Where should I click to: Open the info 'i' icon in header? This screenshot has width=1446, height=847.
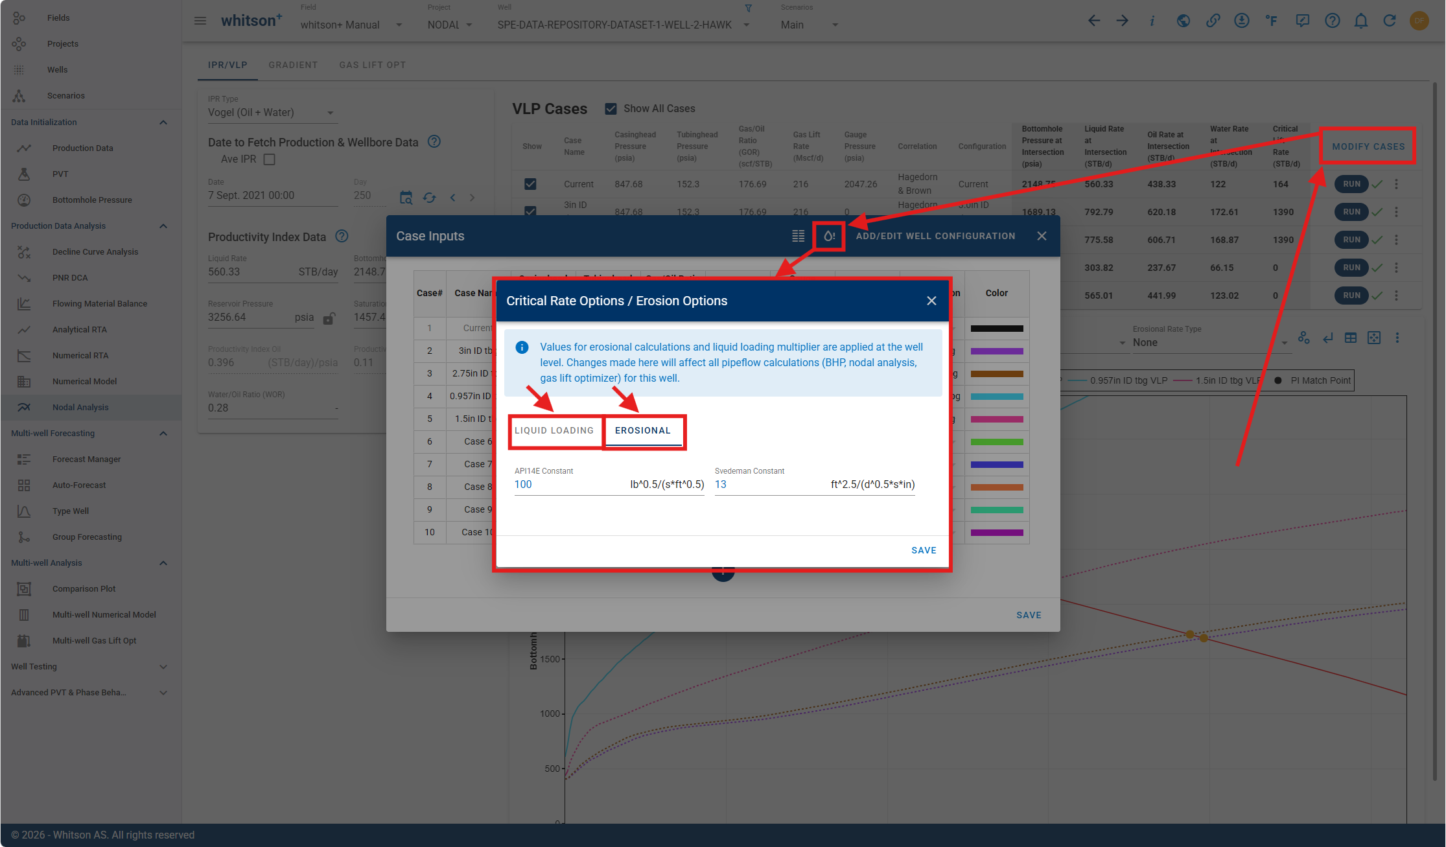1152,21
